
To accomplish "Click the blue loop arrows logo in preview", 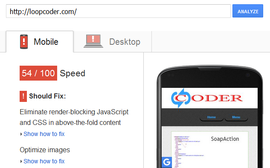I will pos(181,98).
